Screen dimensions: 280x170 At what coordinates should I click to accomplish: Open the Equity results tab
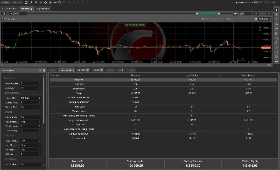(x=52, y=70)
